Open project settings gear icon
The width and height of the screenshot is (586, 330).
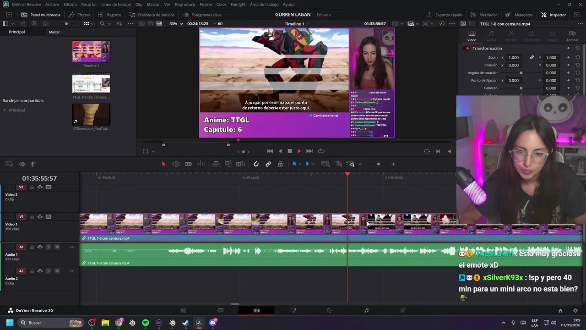click(575, 310)
